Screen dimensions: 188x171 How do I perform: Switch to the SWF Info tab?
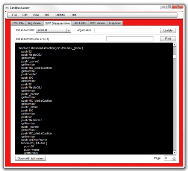pyautogui.click(x=18, y=23)
